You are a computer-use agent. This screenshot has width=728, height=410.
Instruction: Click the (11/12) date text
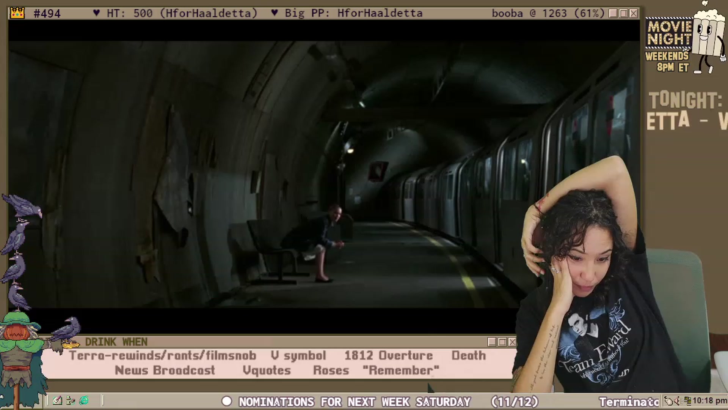point(515,402)
